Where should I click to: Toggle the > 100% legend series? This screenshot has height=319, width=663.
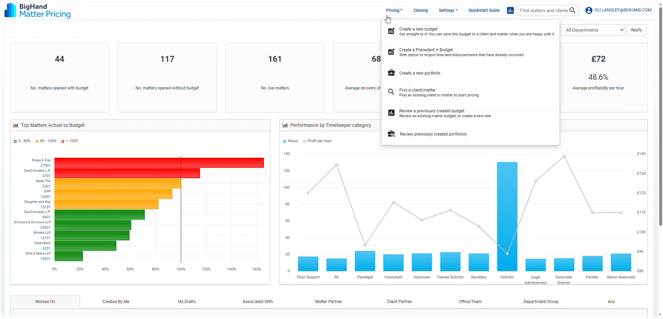pyautogui.click(x=69, y=141)
